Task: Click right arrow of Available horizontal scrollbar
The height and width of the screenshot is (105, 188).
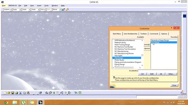Action: pos(140,68)
